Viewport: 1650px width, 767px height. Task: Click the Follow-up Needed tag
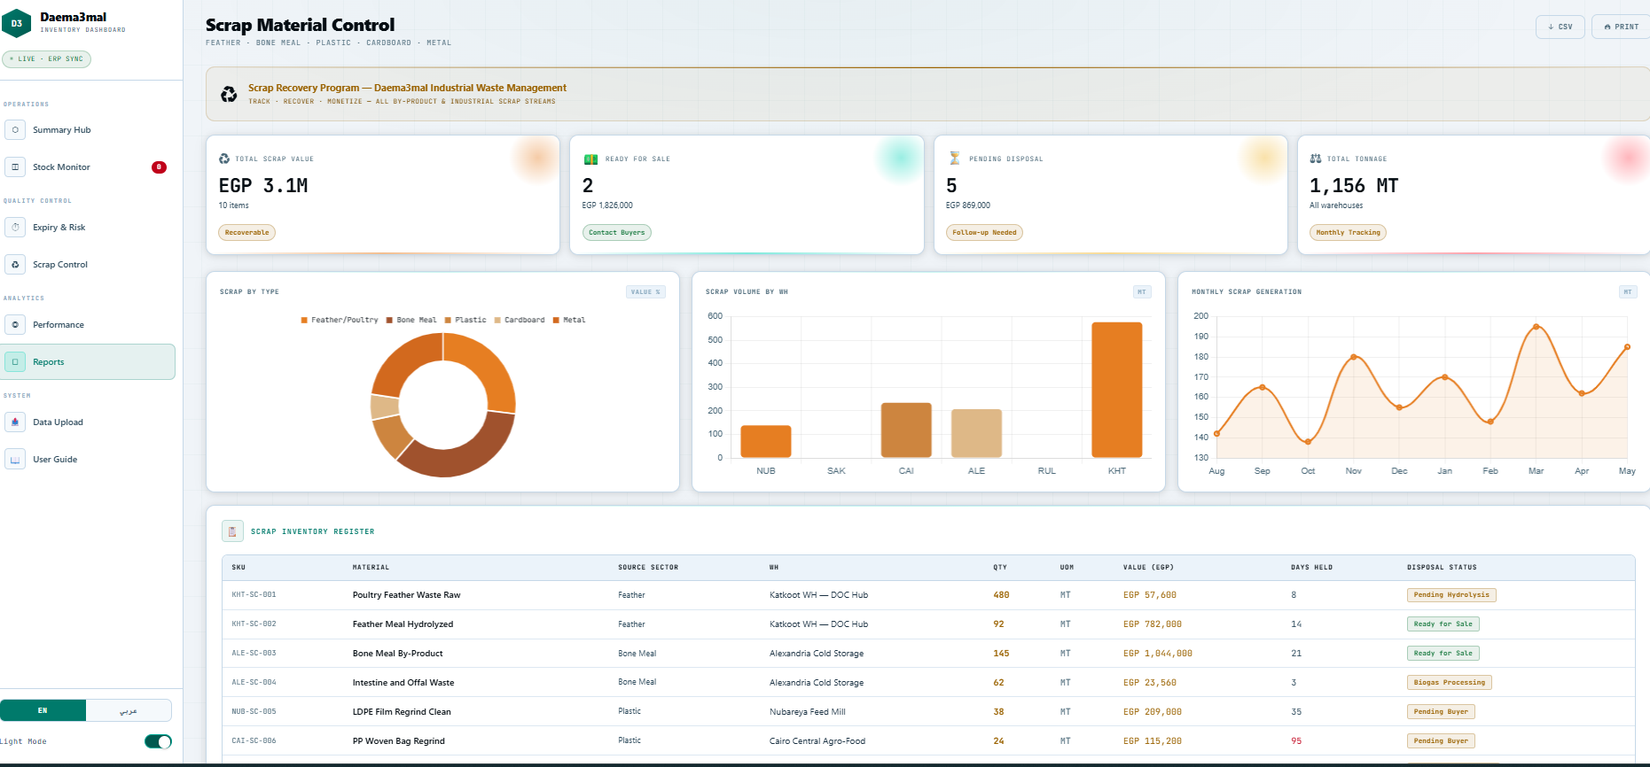(x=984, y=233)
